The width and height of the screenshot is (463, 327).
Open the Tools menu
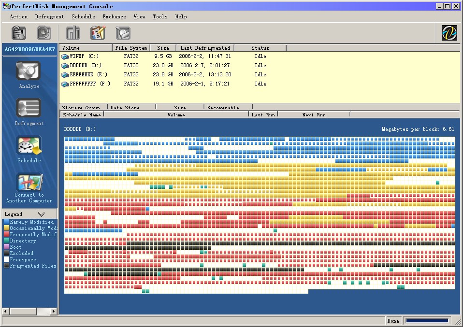point(160,16)
